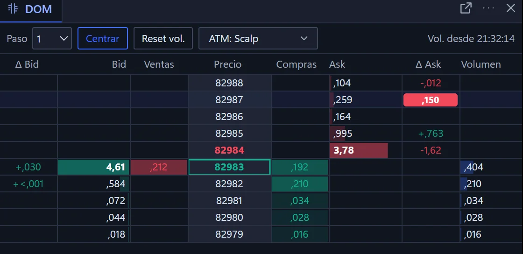Click Volumen value ,210
523x254 pixels.
tap(473, 184)
